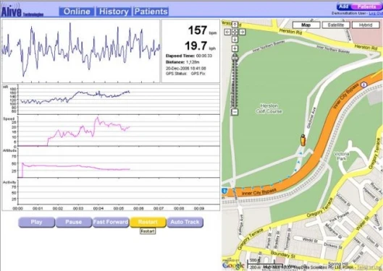Pan the map left arrow
Screen dimensions: 383x271
tap(227, 32)
